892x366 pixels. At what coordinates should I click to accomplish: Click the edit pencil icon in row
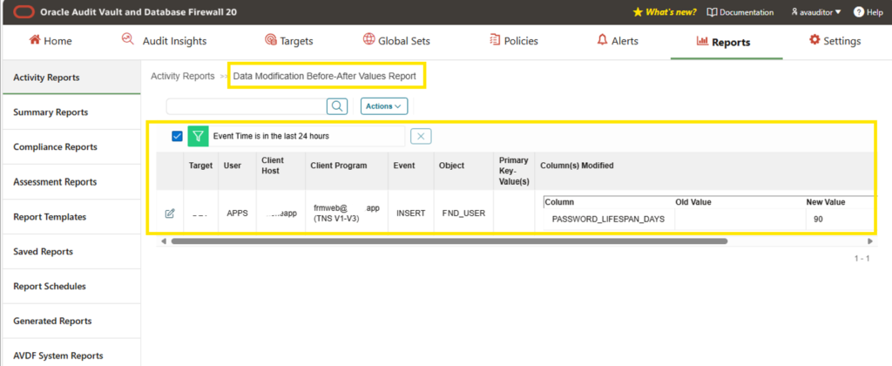(170, 213)
